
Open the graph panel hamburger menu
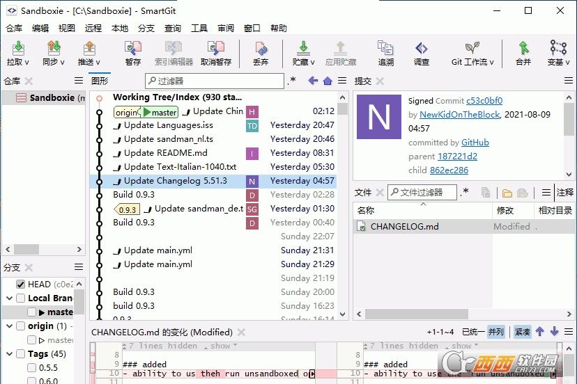[x=342, y=81]
